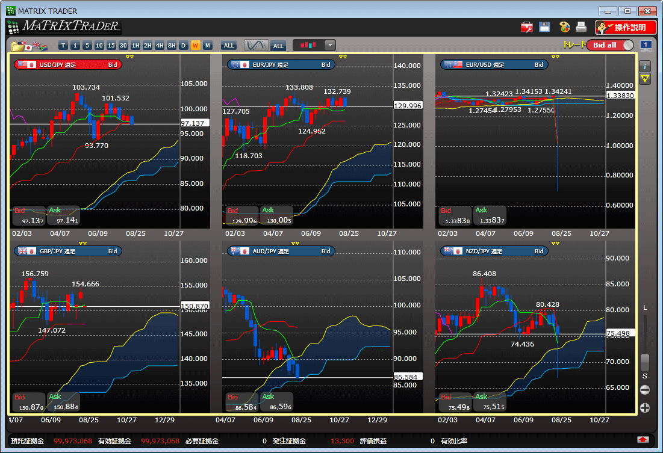The width and height of the screenshot is (663, 453).
Task: Click the floppy disk save icon
Action: [544, 27]
